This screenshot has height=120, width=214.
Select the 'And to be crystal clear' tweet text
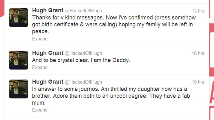coord(81,60)
